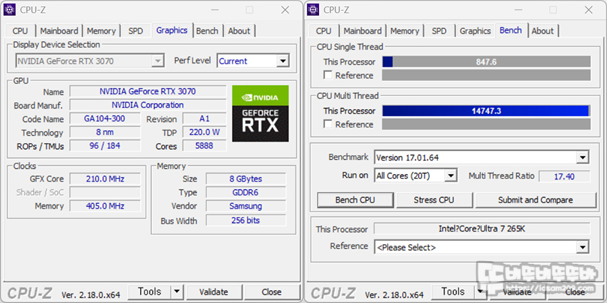Screen dimensions: 607x303
Task: Select Bench tab in right window
Action: point(511,30)
